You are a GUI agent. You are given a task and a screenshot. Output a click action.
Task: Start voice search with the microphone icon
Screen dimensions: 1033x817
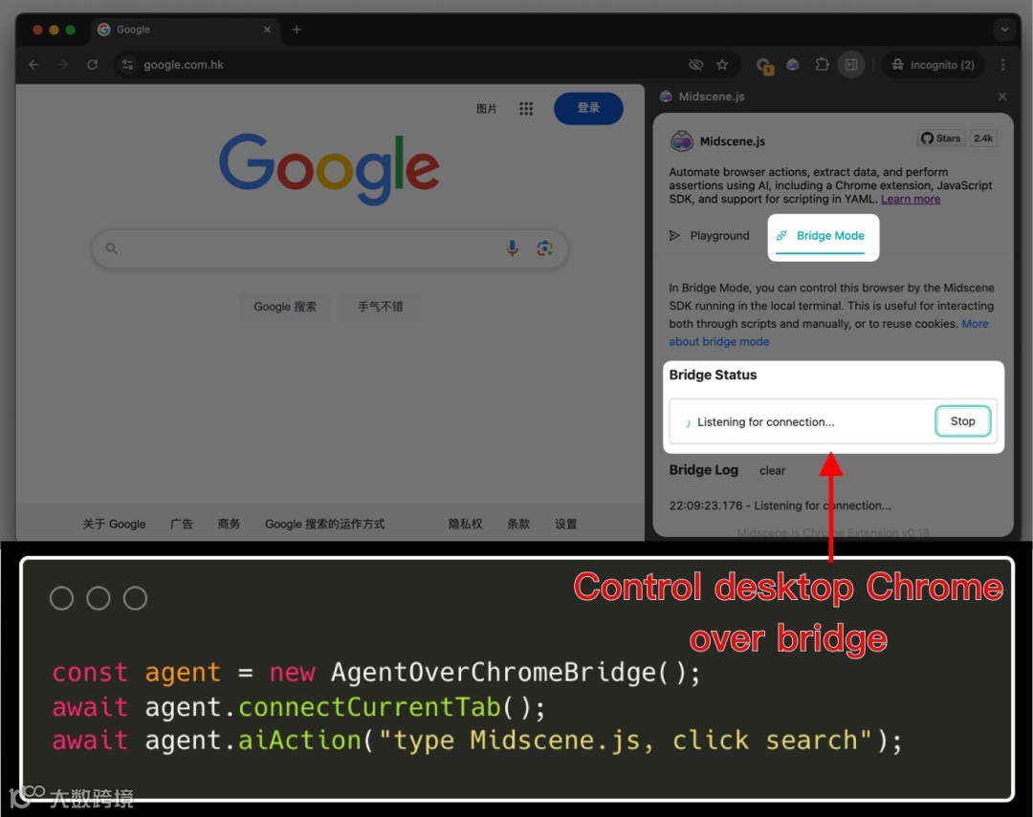click(x=512, y=248)
